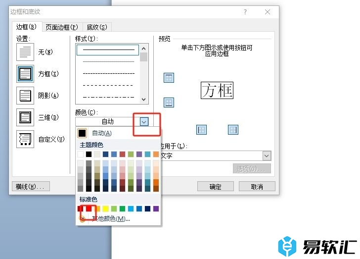This screenshot has height=259, width=360.
Task: Select the solid line style
Action: (x=108, y=50)
